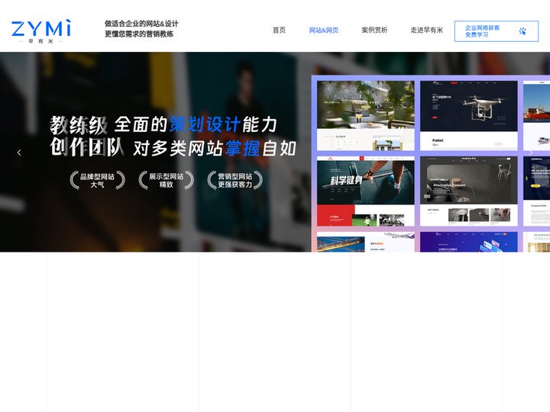Click the 营销型网站 更强获客力 badge
The width and height of the screenshot is (550, 412).
coord(235,180)
